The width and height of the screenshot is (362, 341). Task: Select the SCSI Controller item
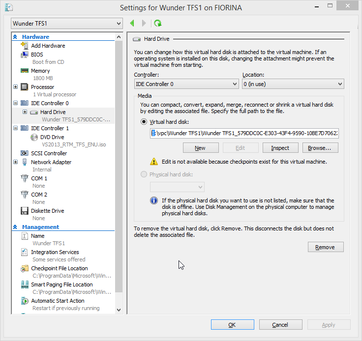click(49, 153)
